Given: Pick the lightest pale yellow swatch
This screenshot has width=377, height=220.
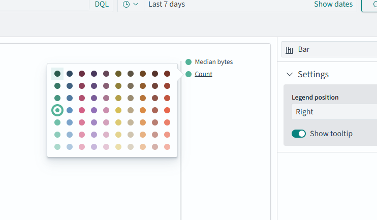Looking at the screenshot, I should click(118, 147).
